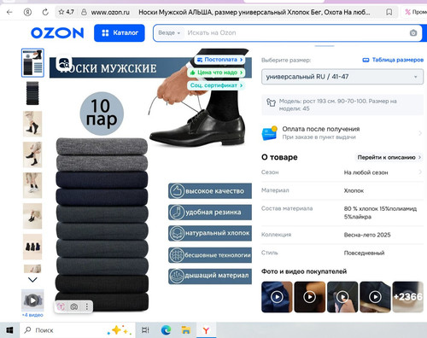
Task: Search by photo with the camera icon
Action: [x=413, y=33]
